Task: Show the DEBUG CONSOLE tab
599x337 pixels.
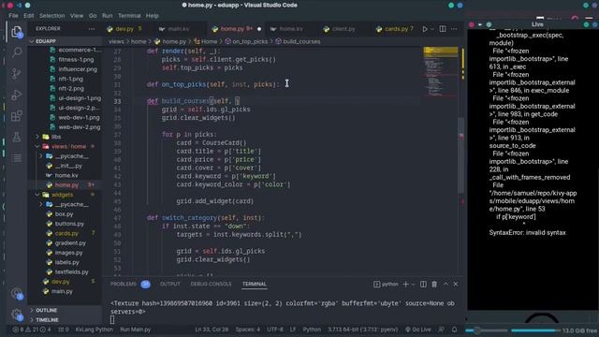Action: coord(211,284)
